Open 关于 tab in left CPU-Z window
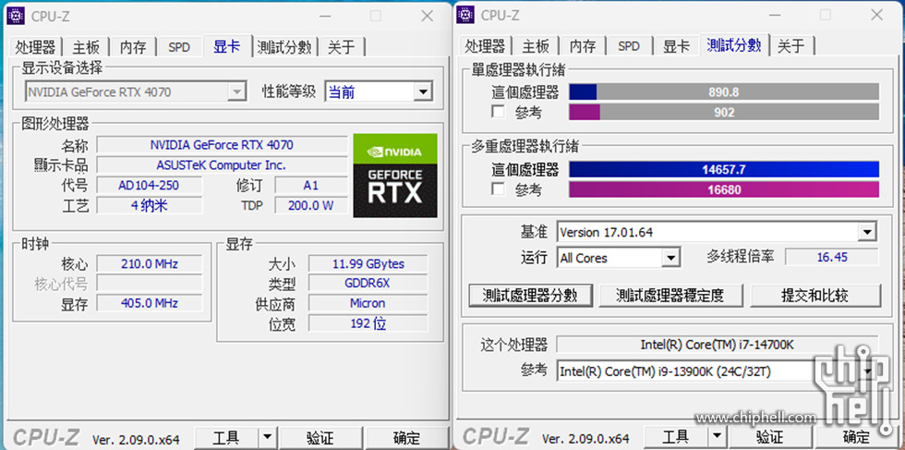905x450 pixels. 341,47
